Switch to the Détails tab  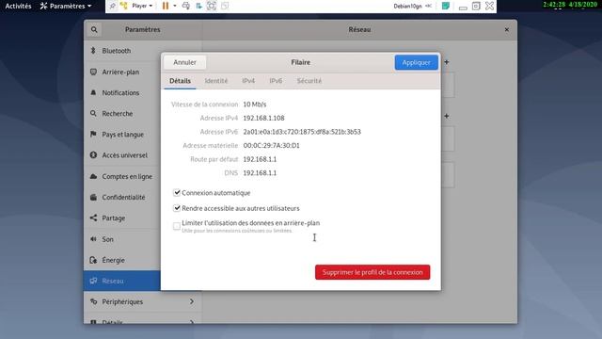point(180,81)
